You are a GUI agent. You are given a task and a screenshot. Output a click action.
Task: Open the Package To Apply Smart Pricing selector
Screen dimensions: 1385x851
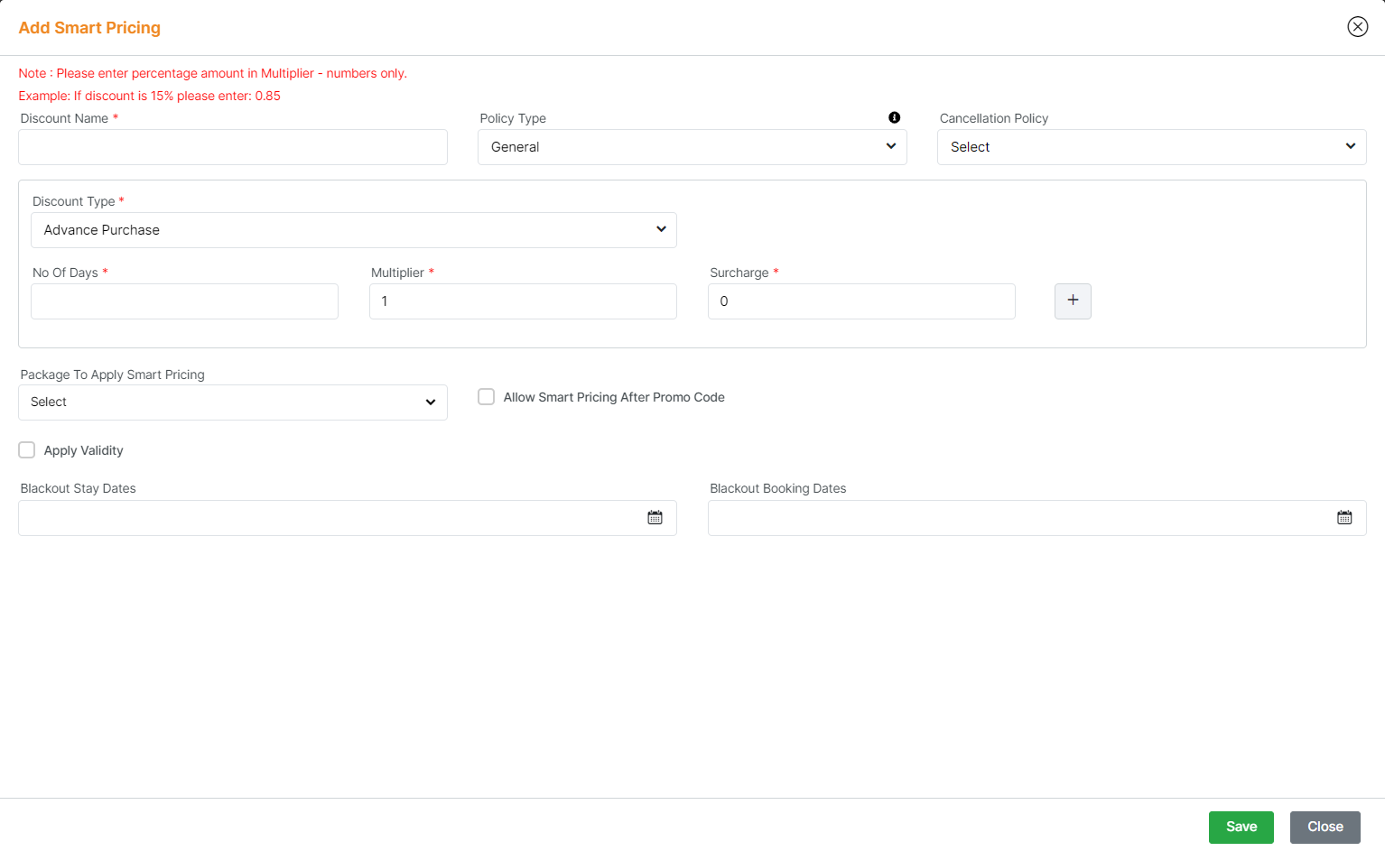coord(232,402)
